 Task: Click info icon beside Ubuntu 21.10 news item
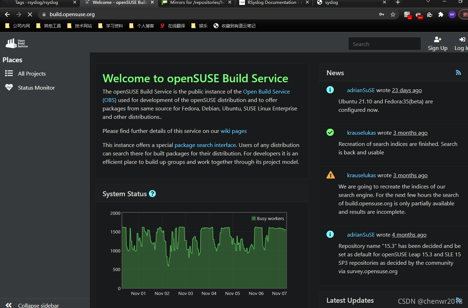point(330,90)
